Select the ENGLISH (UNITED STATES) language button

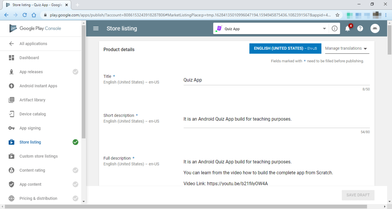285,48
